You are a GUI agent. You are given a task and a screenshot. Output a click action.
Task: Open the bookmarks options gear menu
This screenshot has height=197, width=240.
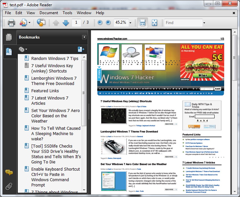(x=23, y=49)
